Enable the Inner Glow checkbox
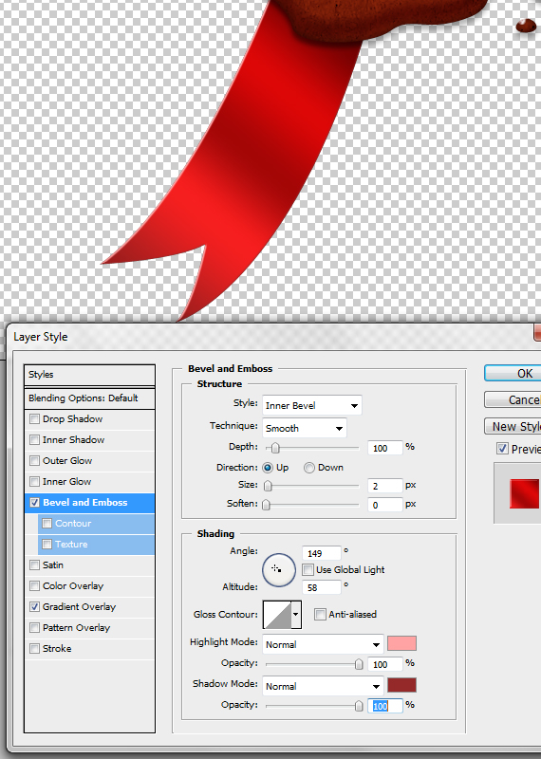This screenshot has width=541, height=759. tap(34, 481)
